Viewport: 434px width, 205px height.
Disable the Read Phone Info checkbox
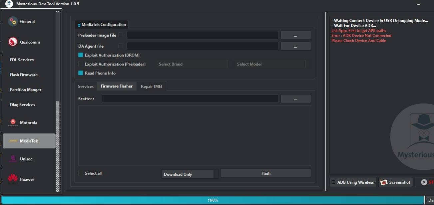click(x=80, y=73)
